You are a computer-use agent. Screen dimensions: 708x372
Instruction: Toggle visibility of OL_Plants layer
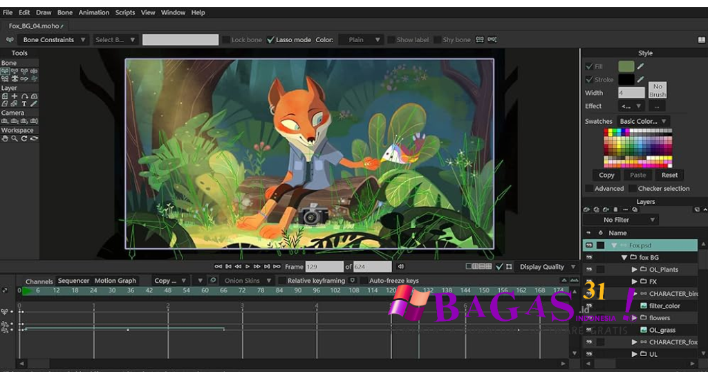pyautogui.click(x=589, y=270)
